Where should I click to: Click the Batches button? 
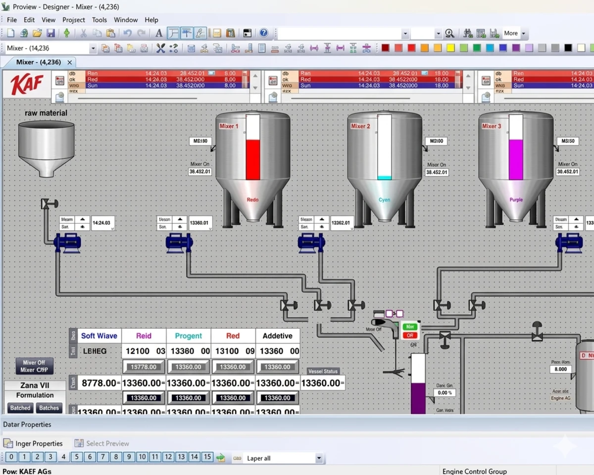[x=49, y=408]
